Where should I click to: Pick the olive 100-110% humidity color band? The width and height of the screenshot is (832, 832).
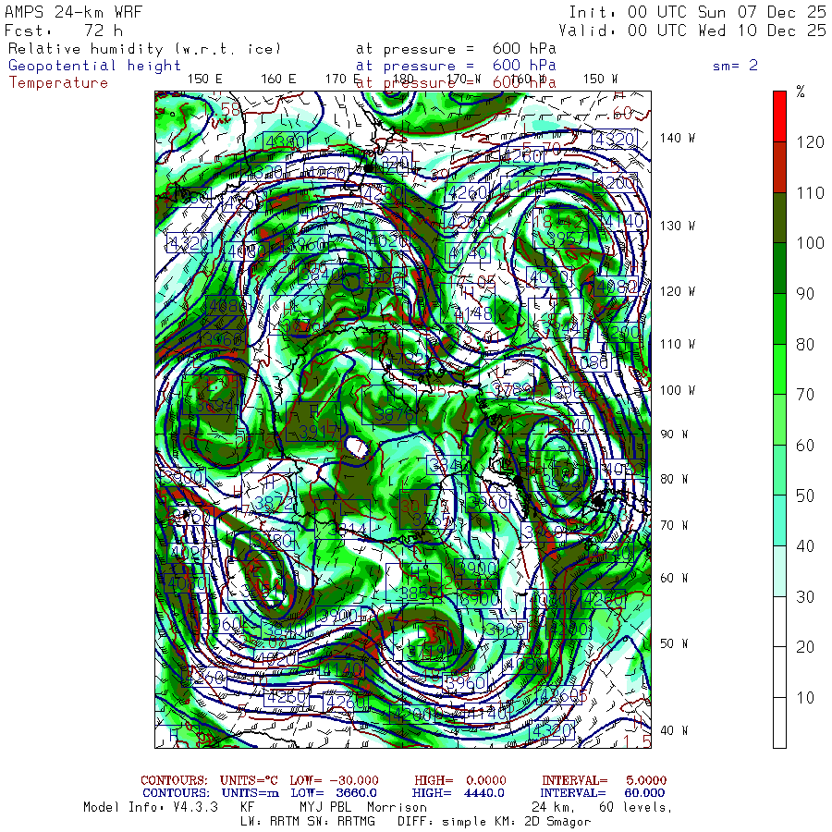(779, 217)
